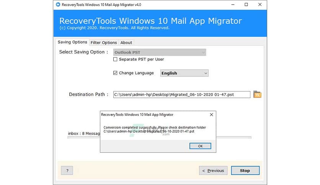320x185 pixels.
Task: Click the RecoveryTools Windows 10 Mail App Migrator heading
Action: (x=150, y=21)
